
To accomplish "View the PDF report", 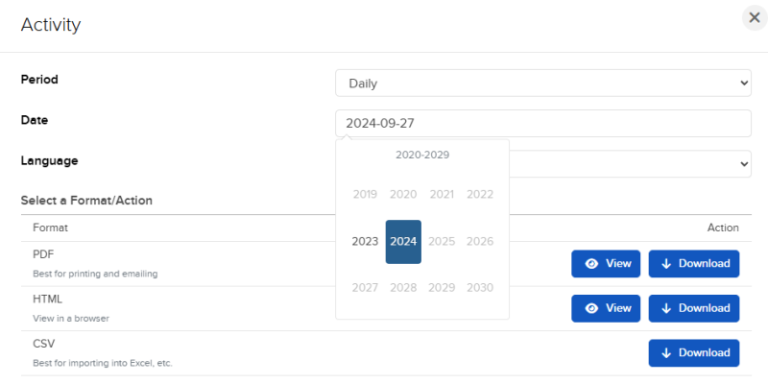I will [x=606, y=264].
